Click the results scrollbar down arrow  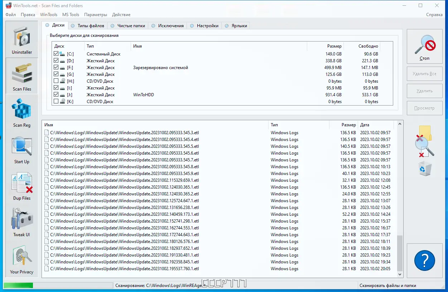click(400, 275)
